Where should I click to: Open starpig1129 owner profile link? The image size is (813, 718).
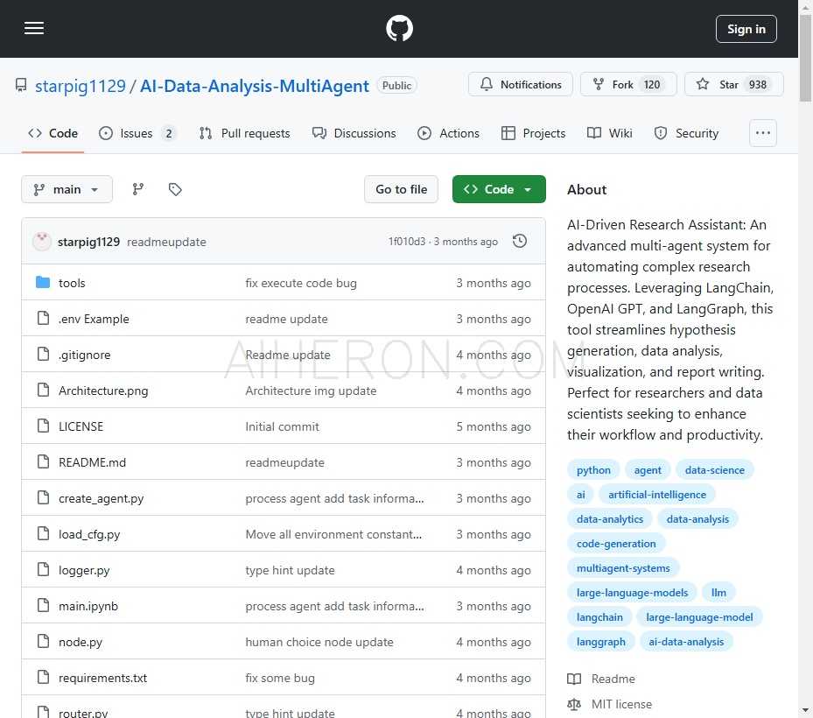[81, 86]
